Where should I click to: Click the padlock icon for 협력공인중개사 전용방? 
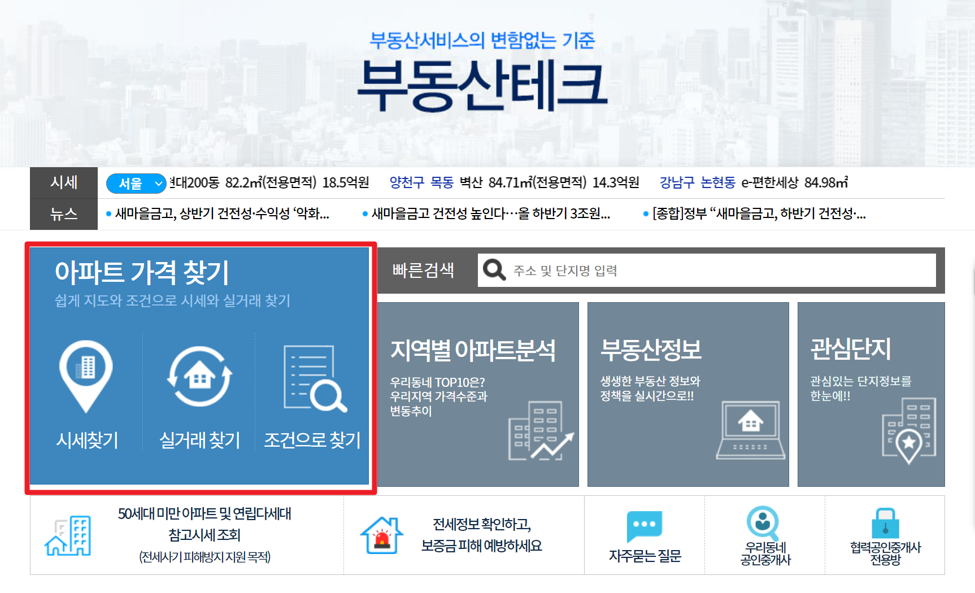[x=885, y=523]
